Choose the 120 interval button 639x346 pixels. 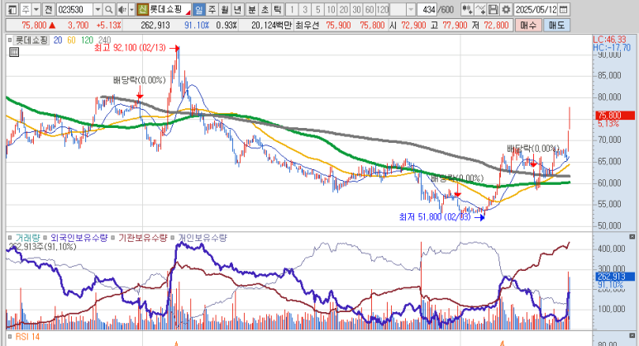tap(383, 9)
